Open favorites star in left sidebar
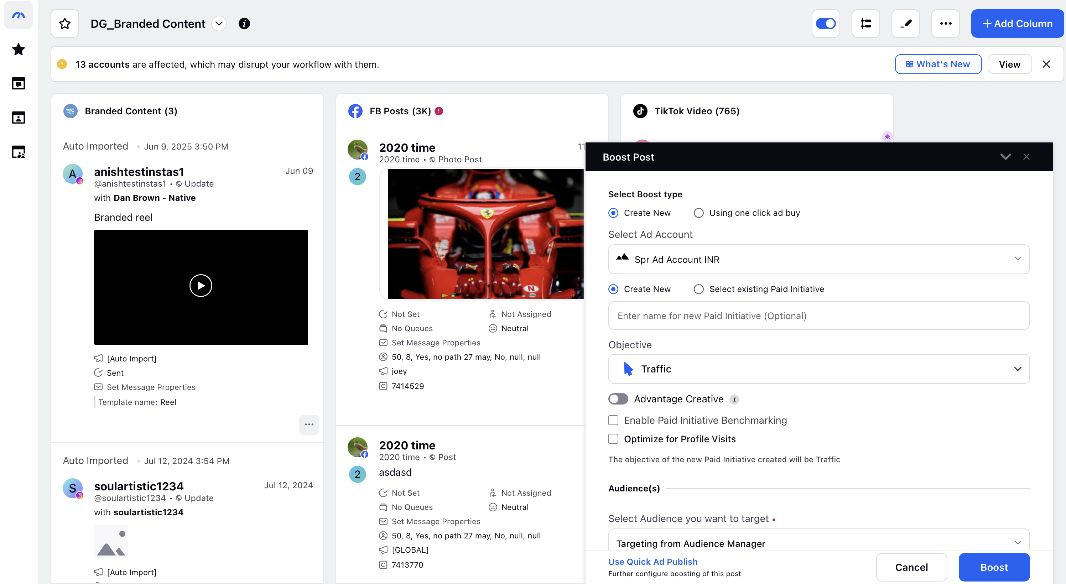 19,49
